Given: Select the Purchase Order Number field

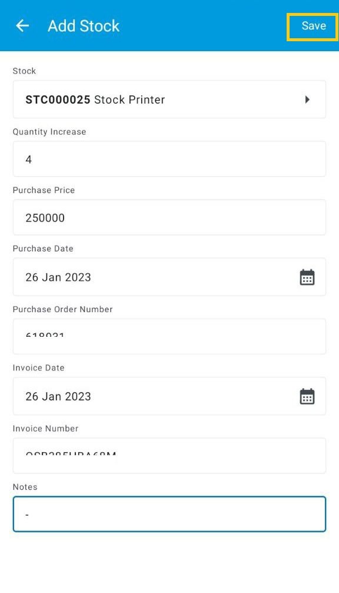Looking at the screenshot, I should click(169, 336).
